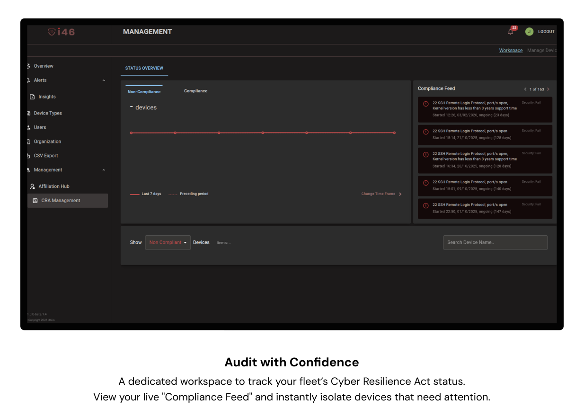
Task: Go to previous compliance feed page
Action: tap(525, 89)
